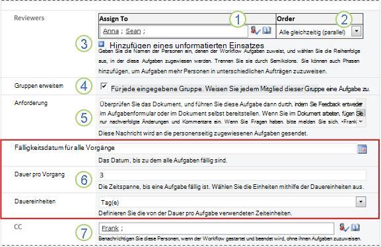Click the Reviewers label

click(29, 18)
